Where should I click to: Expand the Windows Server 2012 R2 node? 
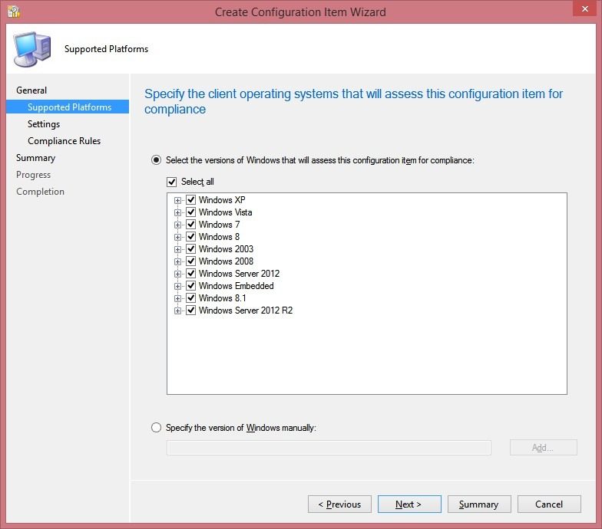[177, 311]
